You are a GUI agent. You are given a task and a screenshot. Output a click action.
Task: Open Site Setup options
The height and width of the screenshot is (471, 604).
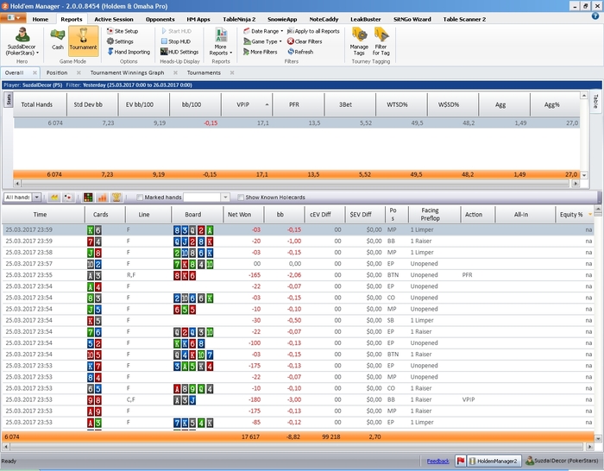(x=123, y=31)
